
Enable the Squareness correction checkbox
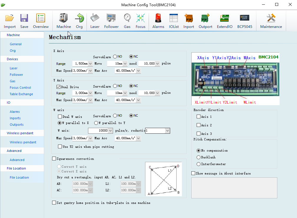pyautogui.click(x=54, y=159)
